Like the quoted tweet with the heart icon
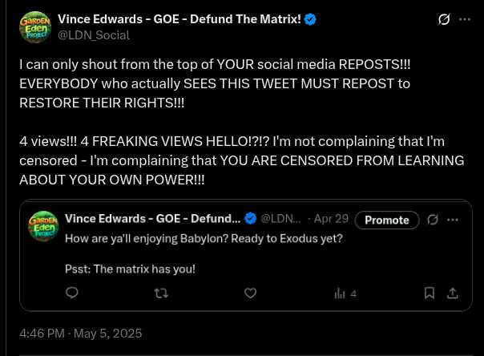Screen dimensions: 484x356 pos(250,293)
